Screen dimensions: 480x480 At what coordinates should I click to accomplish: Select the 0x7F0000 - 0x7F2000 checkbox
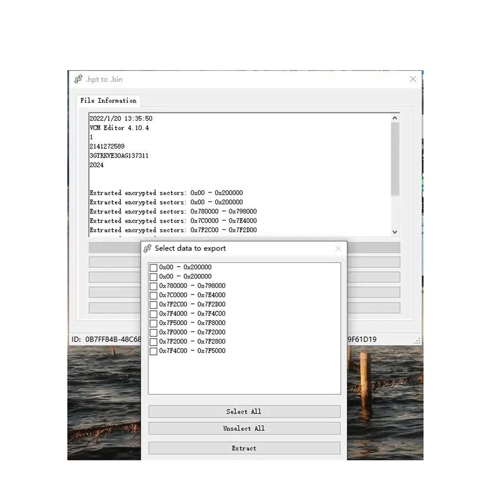pyautogui.click(x=154, y=332)
